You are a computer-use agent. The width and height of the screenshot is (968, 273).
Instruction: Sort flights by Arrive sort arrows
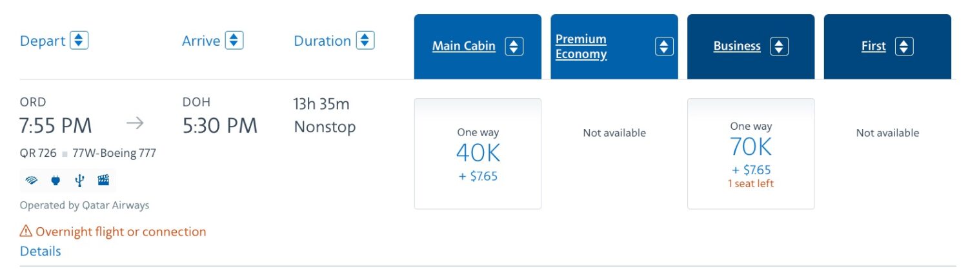(234, 41)
